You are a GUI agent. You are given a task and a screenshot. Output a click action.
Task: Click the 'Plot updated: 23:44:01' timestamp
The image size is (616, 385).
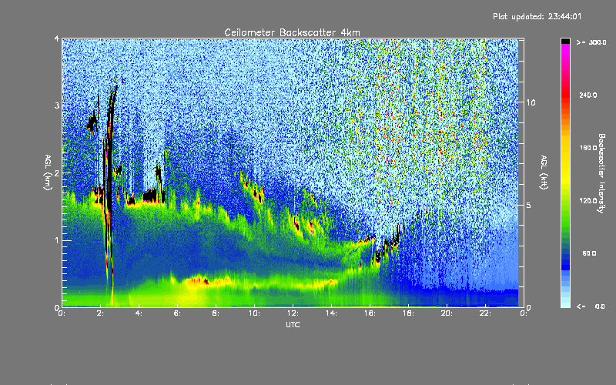click(537, 16)
